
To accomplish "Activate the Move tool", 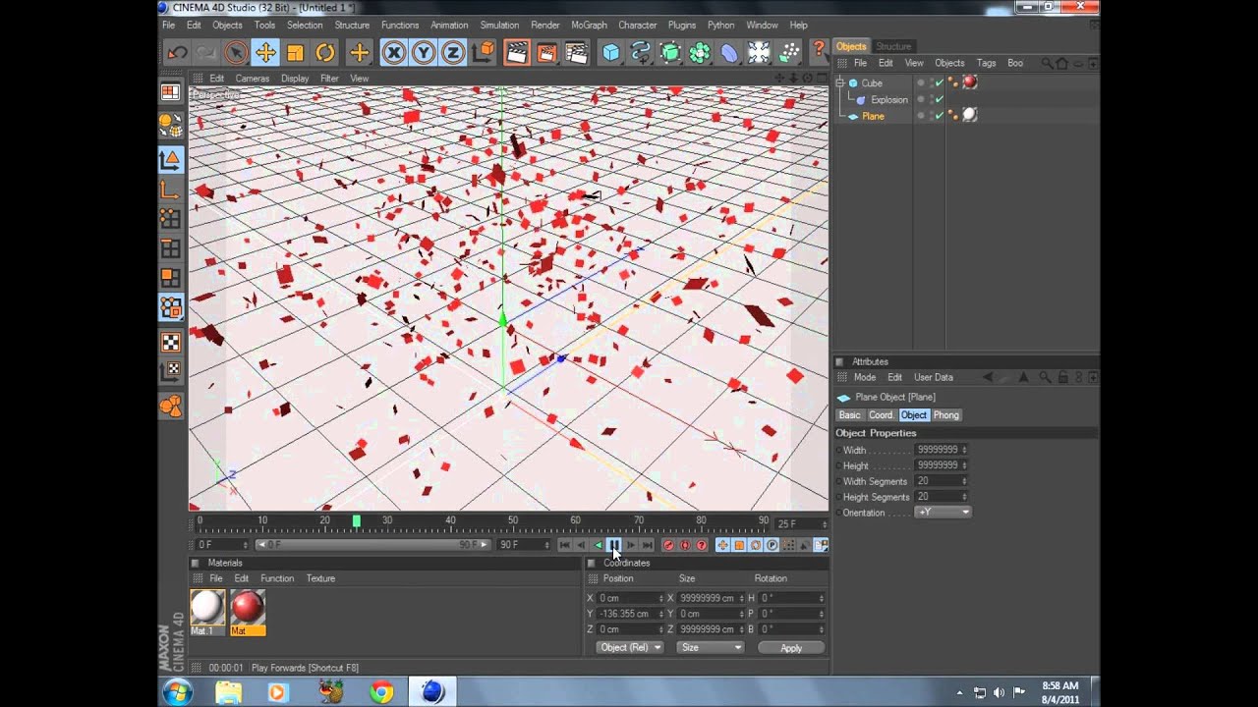I will pyautogui.click(x=265, y=53).
